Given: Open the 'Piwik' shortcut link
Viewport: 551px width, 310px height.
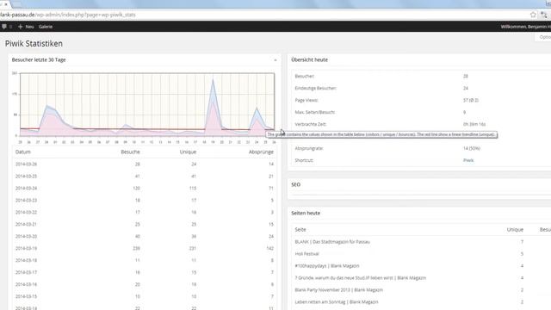Looking at the screenshot, I should tap(468, 160).
